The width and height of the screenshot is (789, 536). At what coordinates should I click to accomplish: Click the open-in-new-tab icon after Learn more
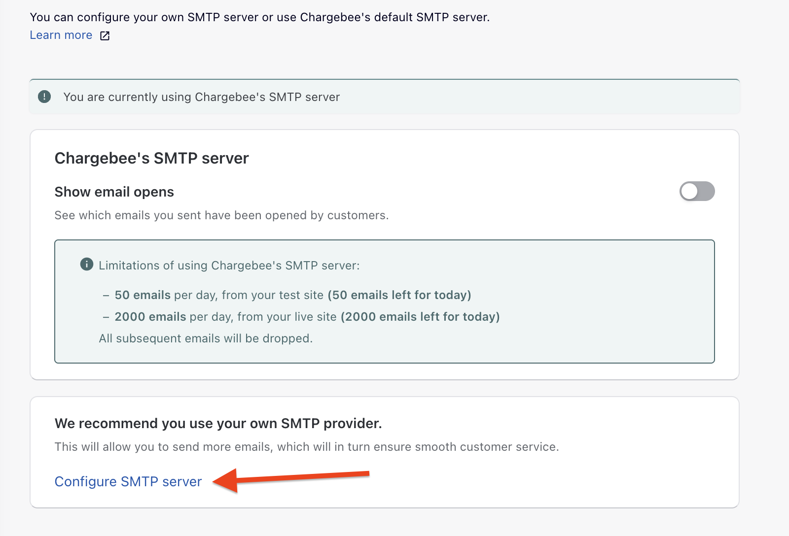pos(105,35)
